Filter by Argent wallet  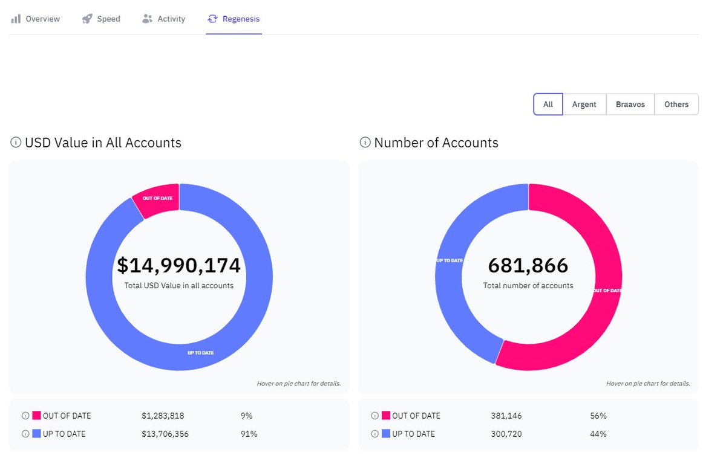point(584,104)
